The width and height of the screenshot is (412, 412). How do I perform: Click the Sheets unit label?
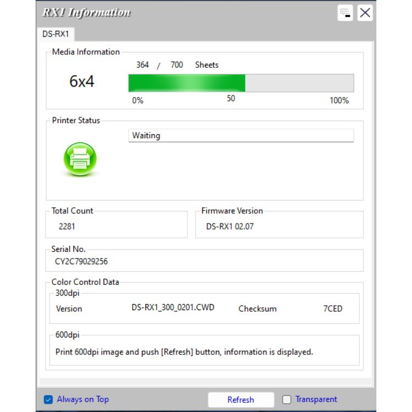tap(207, 65)
